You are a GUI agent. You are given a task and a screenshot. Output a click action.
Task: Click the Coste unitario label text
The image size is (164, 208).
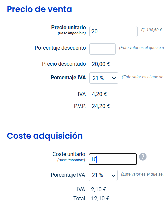coord(69,154)
